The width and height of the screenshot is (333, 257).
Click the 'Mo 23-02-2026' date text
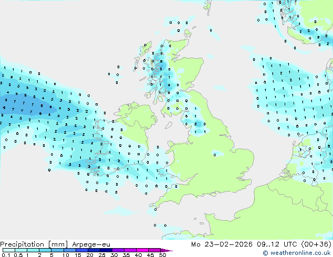click(222, 244)
